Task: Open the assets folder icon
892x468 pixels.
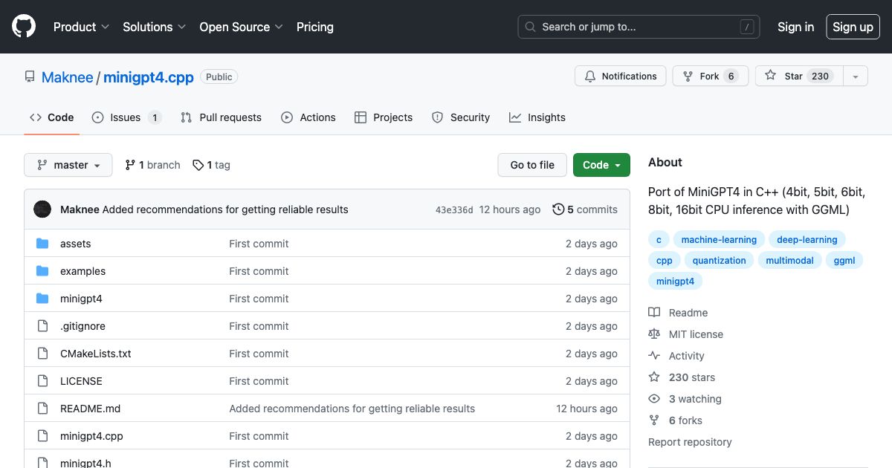Action: coord(44,244)
